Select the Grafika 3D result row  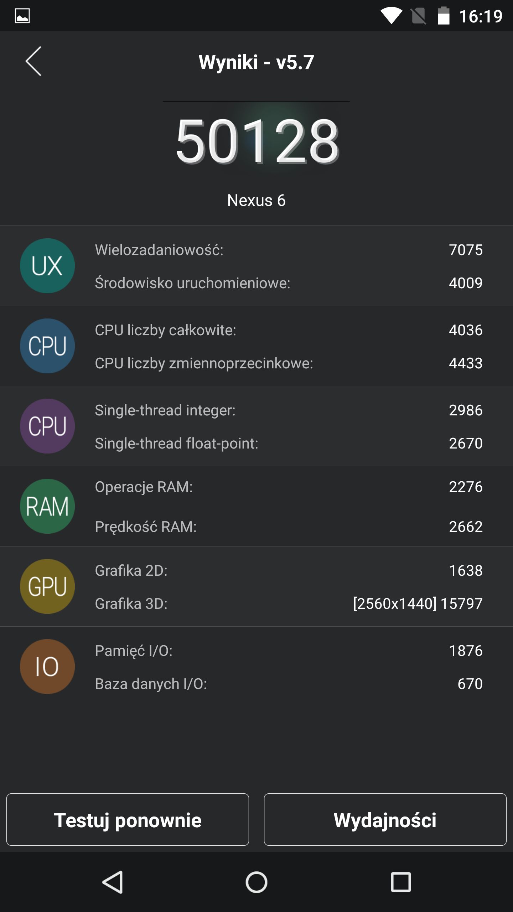click(x=289, y=603)
